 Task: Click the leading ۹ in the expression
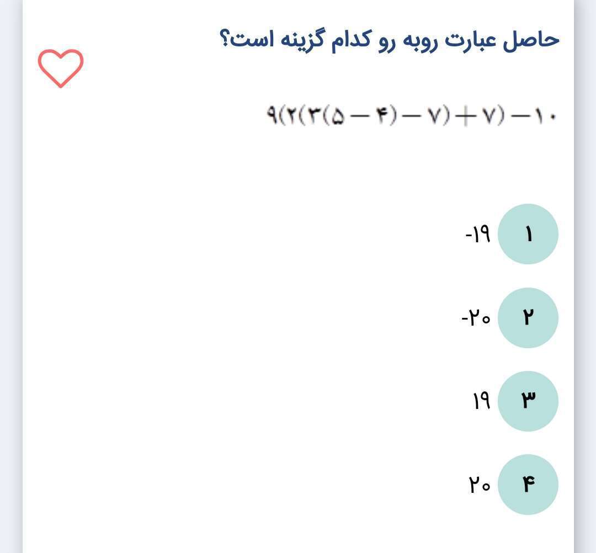point(272,115)
